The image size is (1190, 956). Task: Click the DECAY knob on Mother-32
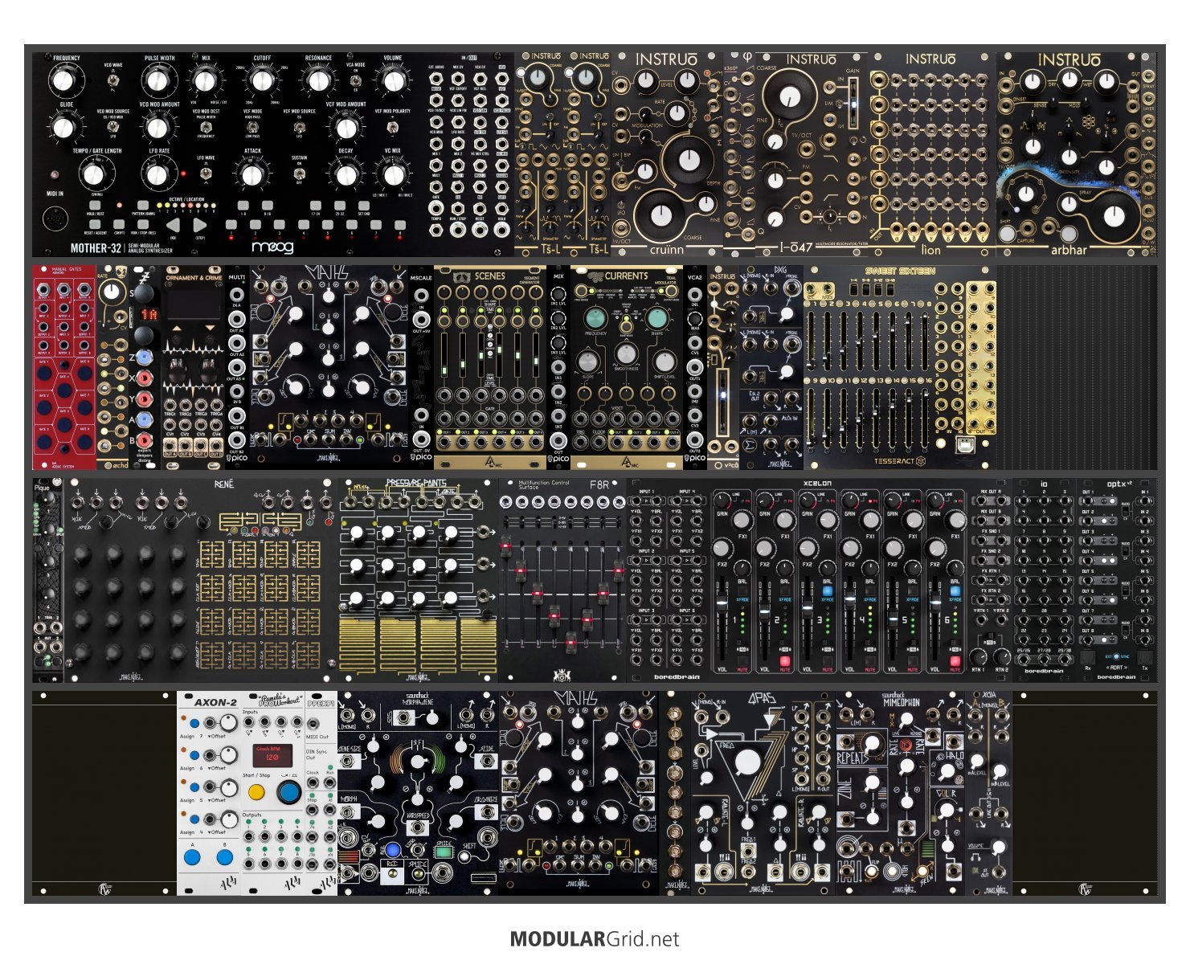pos(346,174)
